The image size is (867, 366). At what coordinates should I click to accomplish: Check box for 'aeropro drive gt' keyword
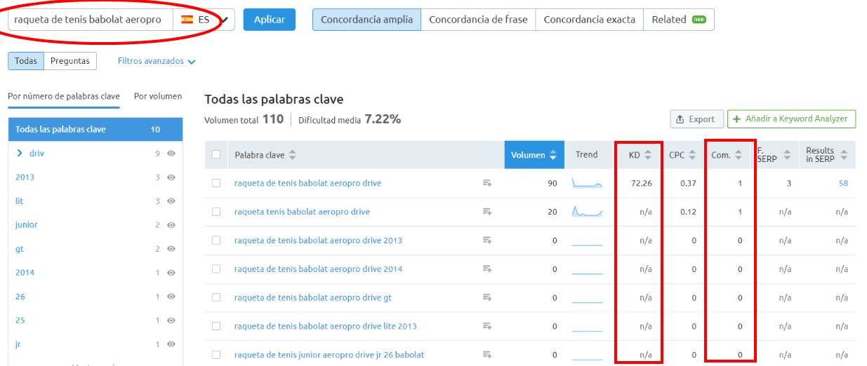pyautogui.click(x=216, y=297)
